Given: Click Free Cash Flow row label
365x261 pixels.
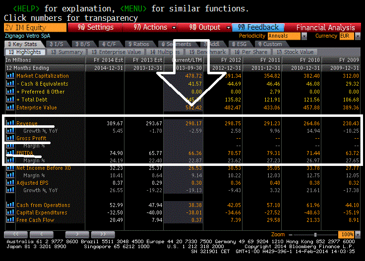Looking at the screenshot, I should pyautogui.click(x=35, y=220).
